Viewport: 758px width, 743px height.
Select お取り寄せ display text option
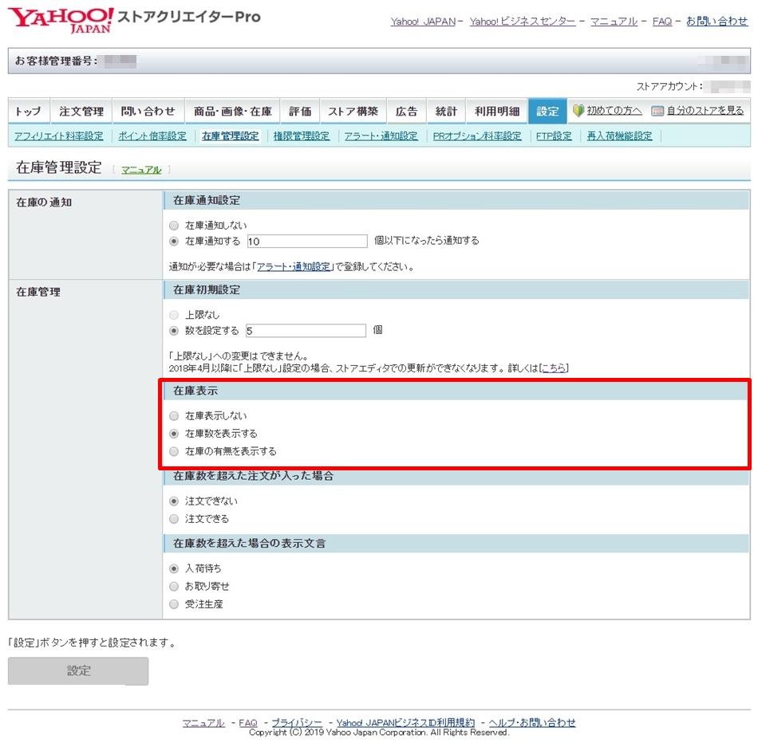[174, 587]
